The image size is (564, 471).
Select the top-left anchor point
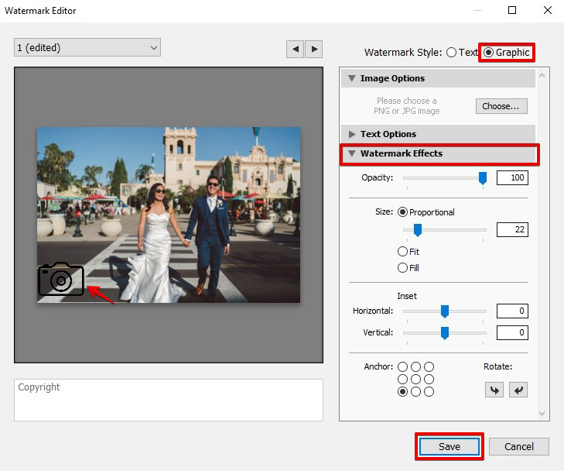[402, 367]
